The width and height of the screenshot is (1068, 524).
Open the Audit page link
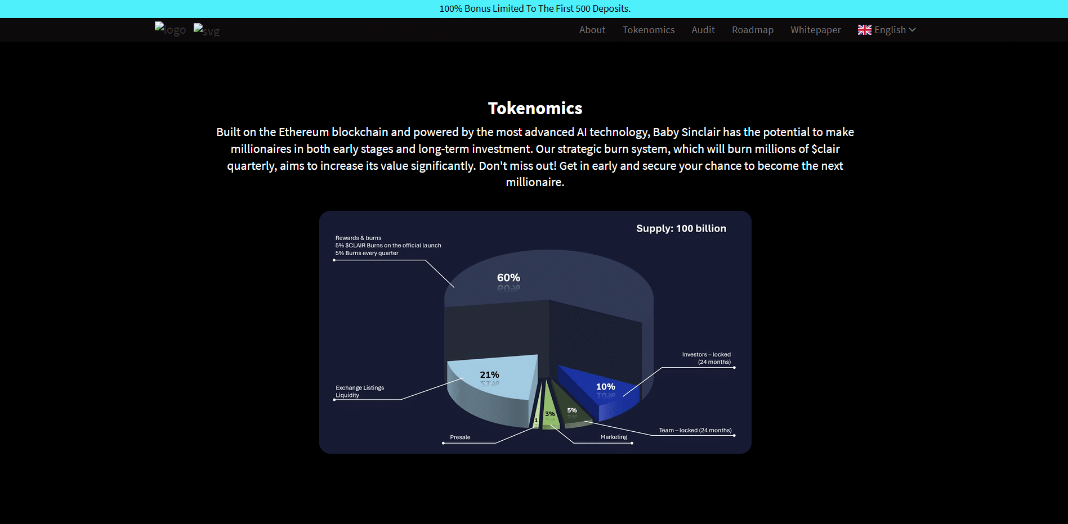703,30
